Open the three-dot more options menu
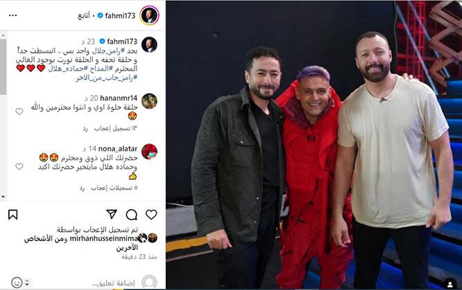The image size is (462, 290). [x=13, y=15]
